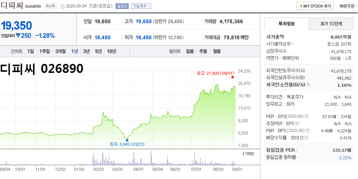358x179 pixels.
Task: Click the 거래대금 value 79,810 백만
Action: pyautogui.click(x=236, y=37)
